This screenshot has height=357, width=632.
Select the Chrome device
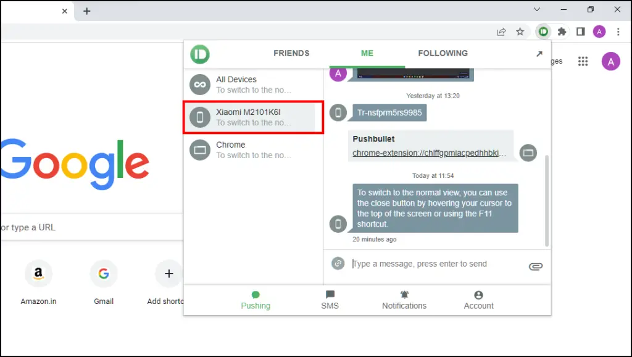tap(253, 150)
